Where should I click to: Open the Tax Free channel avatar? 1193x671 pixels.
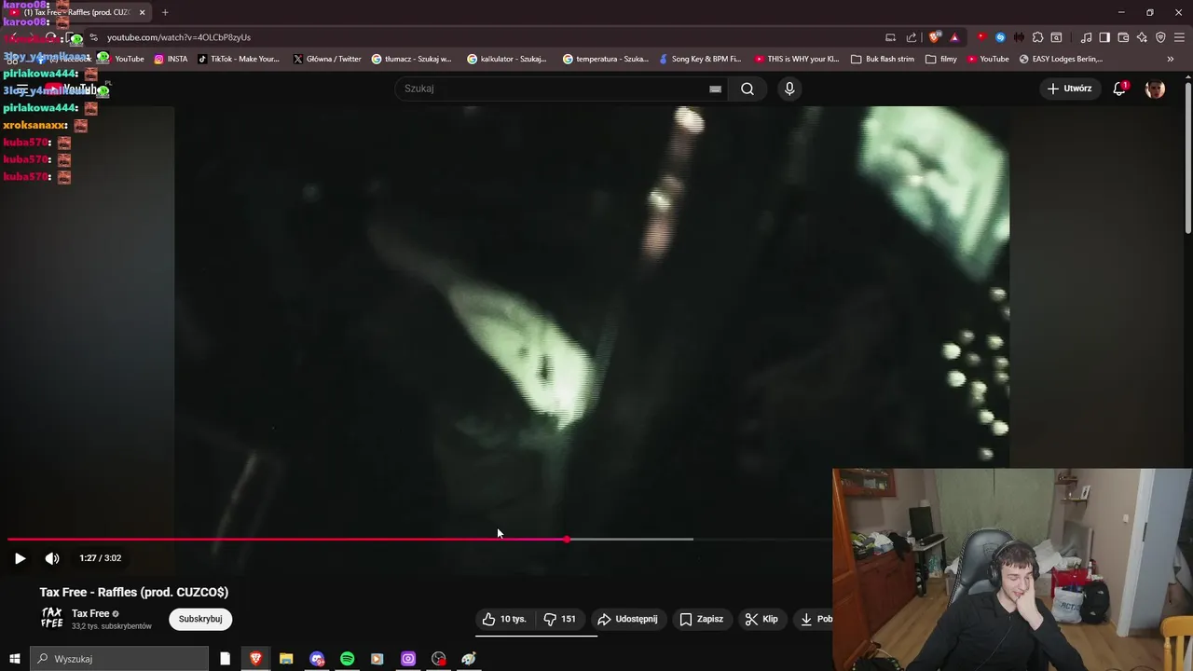coord(51,618)
